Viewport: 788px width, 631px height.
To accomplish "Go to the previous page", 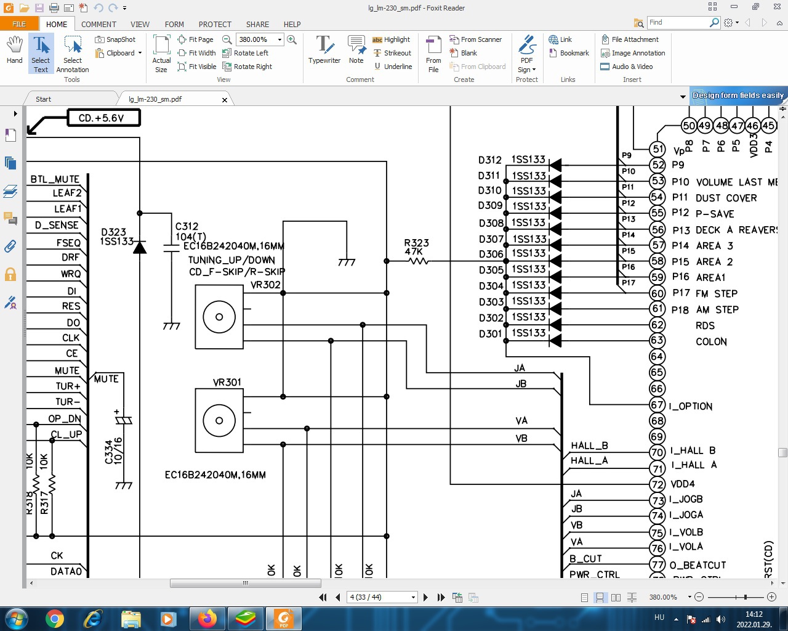I will pyautogui.click(x=338, y=597).
